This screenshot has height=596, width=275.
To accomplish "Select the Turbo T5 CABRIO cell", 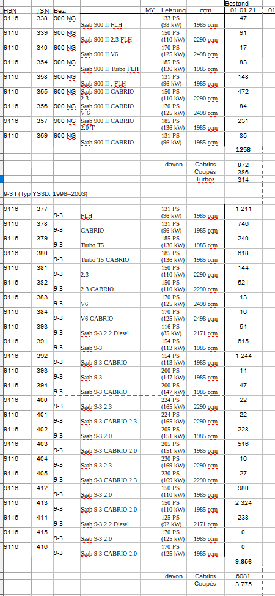I will pyautogui.click(x=120, y=256).
